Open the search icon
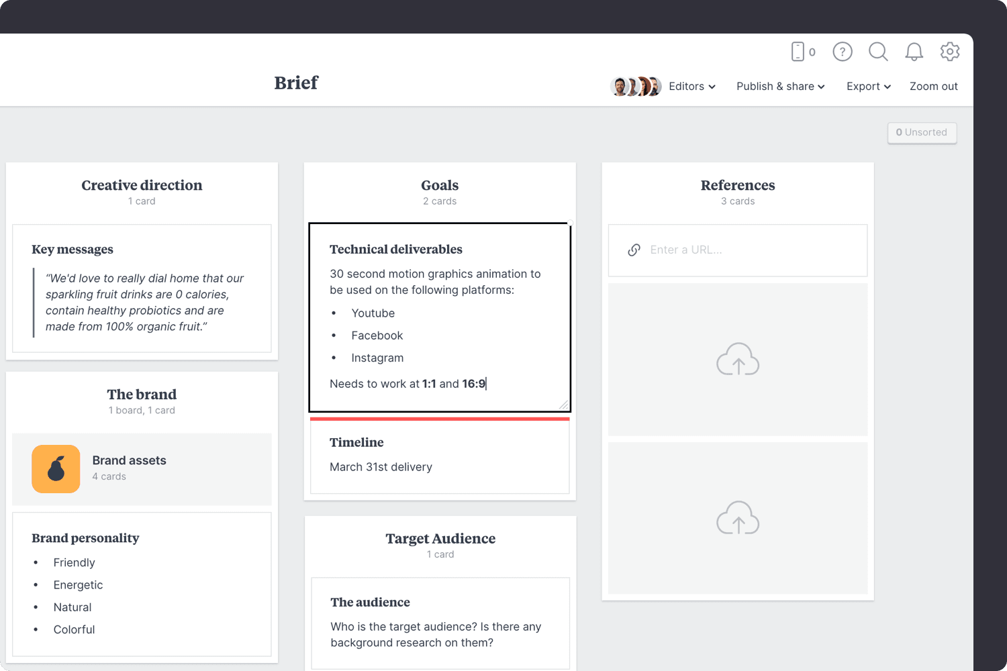1007x671 pixels. [x=878, y=52]
